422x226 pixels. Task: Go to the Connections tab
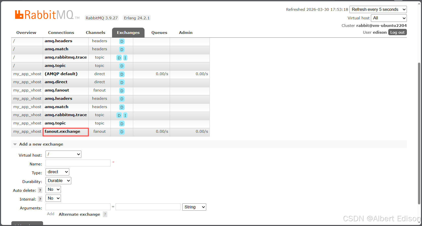click(61, 33)
